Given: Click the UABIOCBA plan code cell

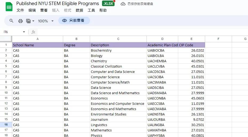Looking at the screenshot, I should (x=162, y=50).
